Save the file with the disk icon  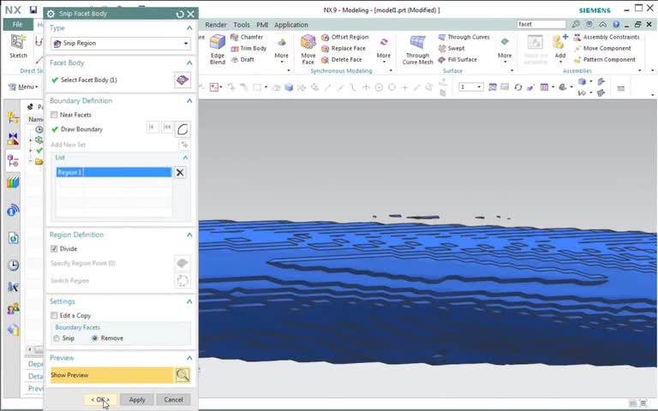33,9
